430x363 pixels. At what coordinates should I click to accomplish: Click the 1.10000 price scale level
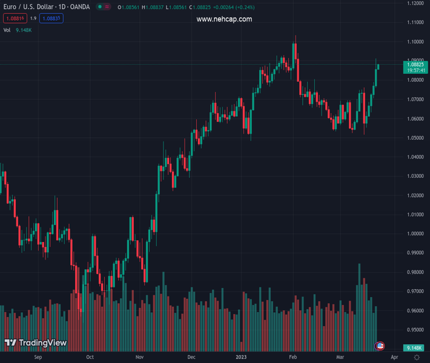point(415,42)
